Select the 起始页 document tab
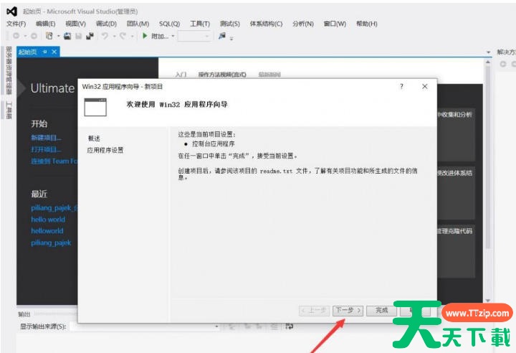This screenshot has height=353, width=516. click(x=28, y=52)
